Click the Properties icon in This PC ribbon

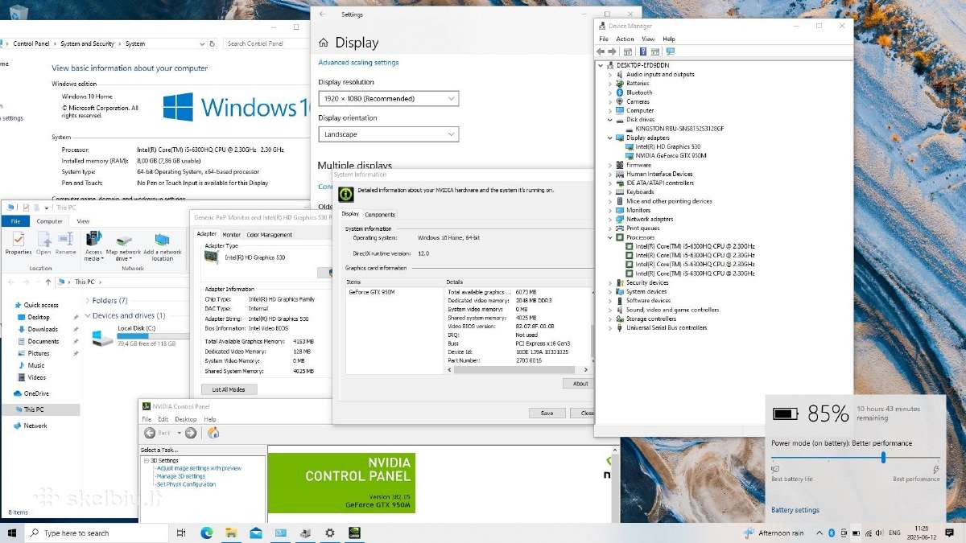point(18,239)
